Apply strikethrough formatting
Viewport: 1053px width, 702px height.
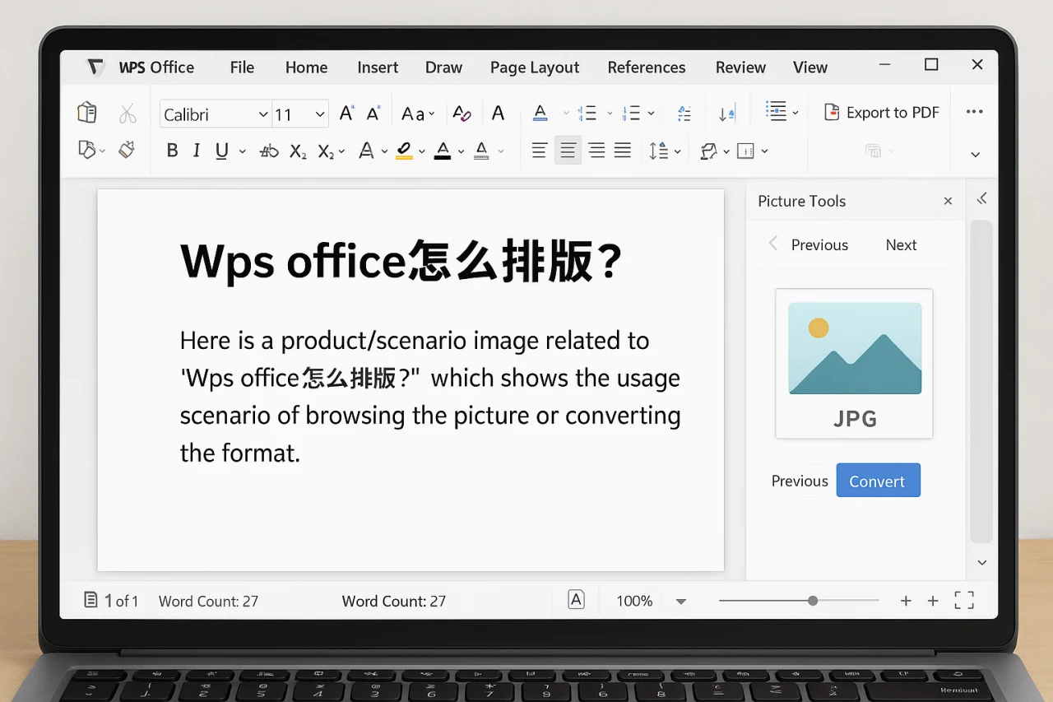click(268, 151)
